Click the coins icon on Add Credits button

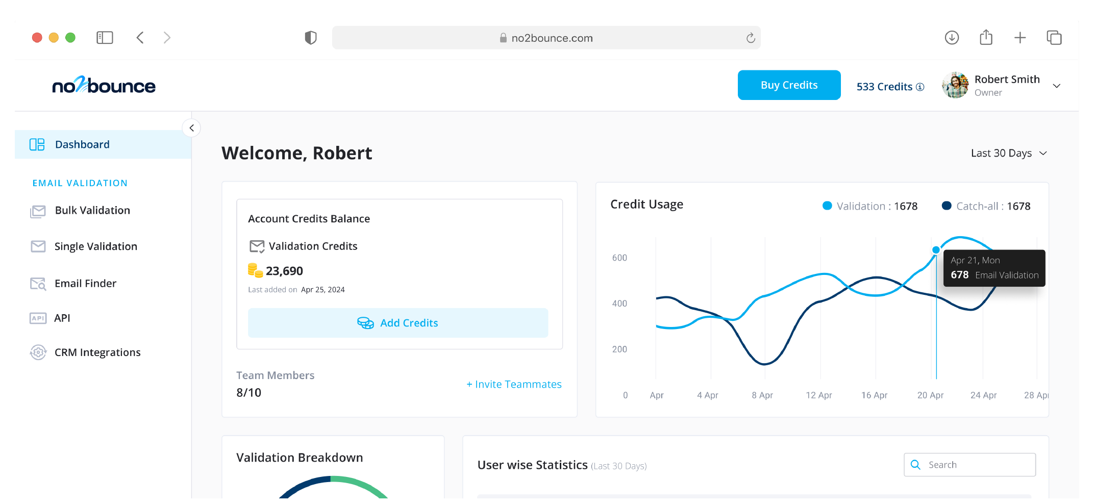click(x=365, y=322)
